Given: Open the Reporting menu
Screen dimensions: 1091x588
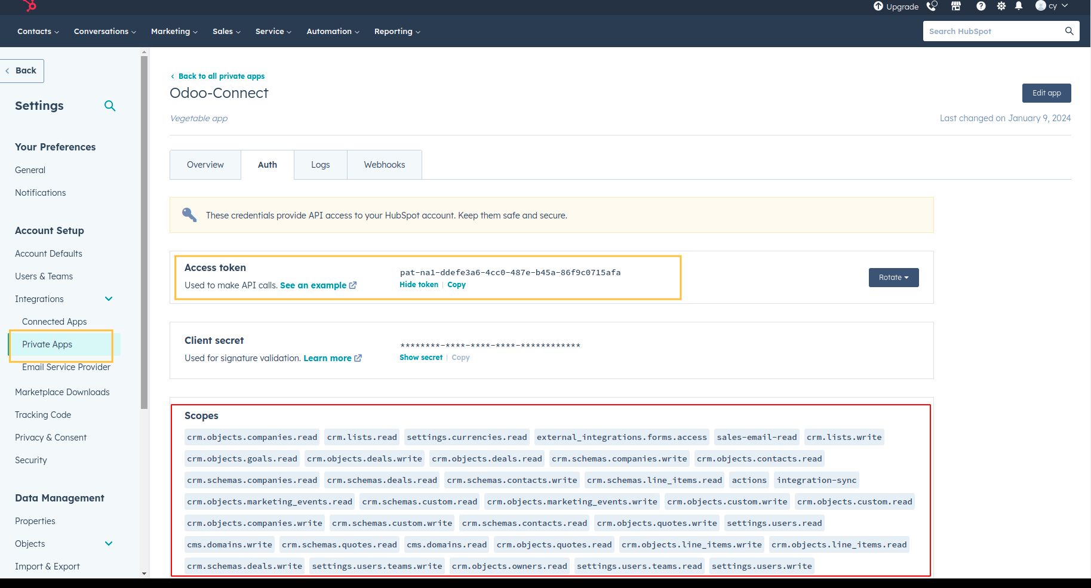Looking at the screenshot, I should [397, 32].
